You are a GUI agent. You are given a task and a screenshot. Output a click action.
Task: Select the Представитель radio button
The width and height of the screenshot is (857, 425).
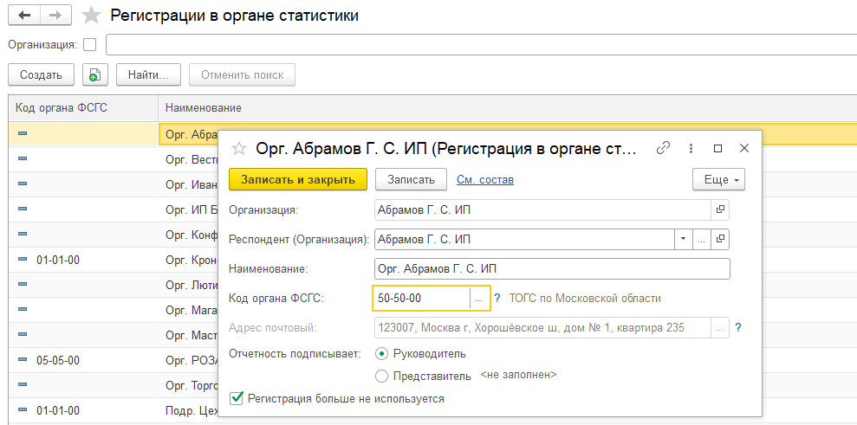(x=382, y=376)
